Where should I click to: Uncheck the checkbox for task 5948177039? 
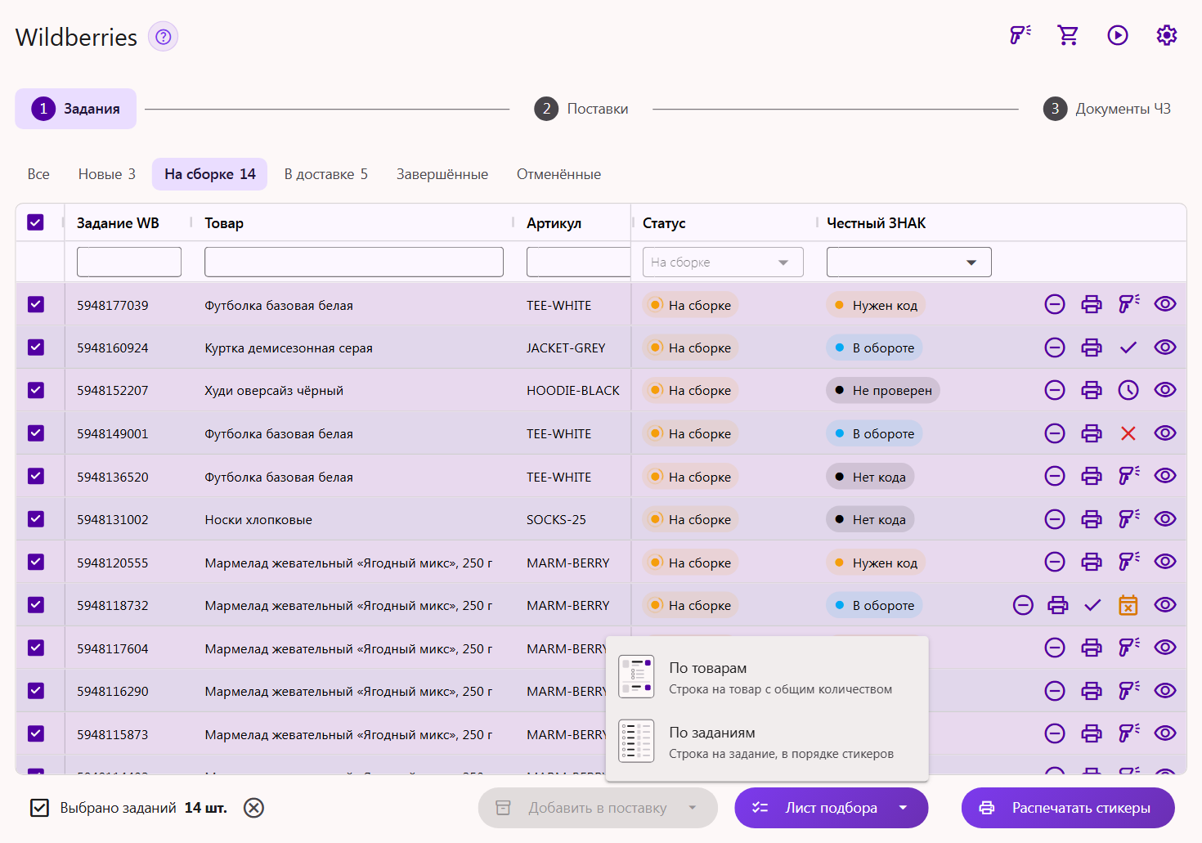(x=36, y=304)
